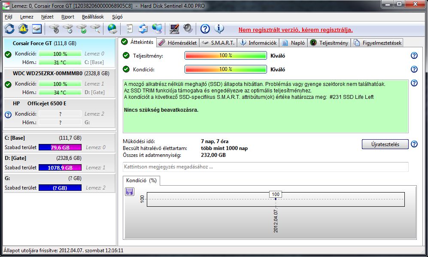Click the help icon beside green status text
Image resolution: width=428 pixels, height=257 pixels.
[414, 83]
